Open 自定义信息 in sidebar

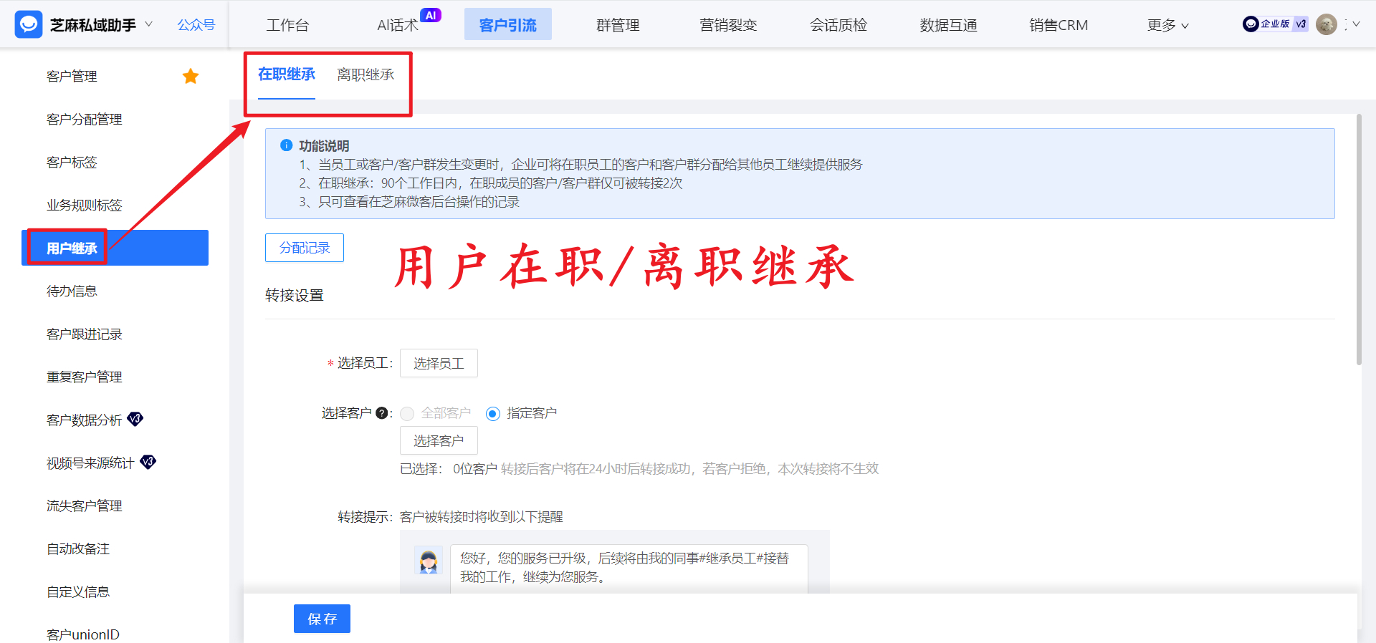(78, 591)
